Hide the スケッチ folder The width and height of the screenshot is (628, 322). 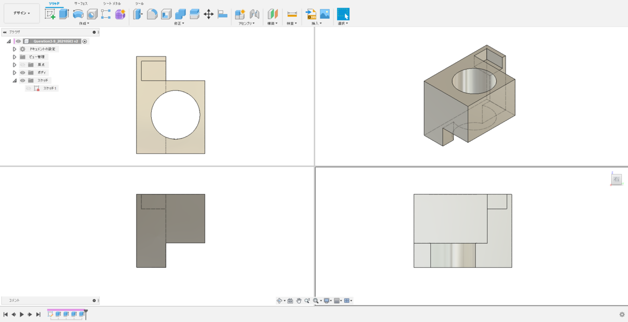point(23,80)
